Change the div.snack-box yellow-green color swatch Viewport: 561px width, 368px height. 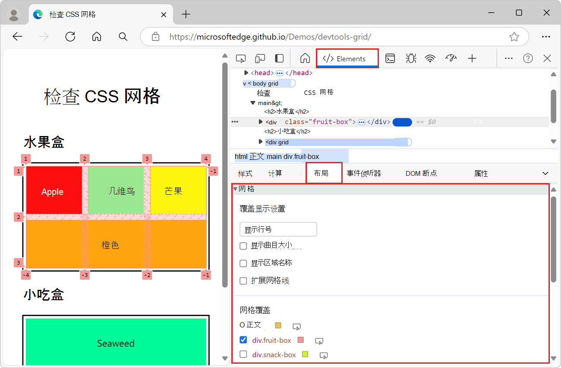[x=306, y=355]
